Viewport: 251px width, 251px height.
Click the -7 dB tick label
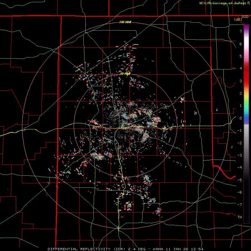[240, 205]
